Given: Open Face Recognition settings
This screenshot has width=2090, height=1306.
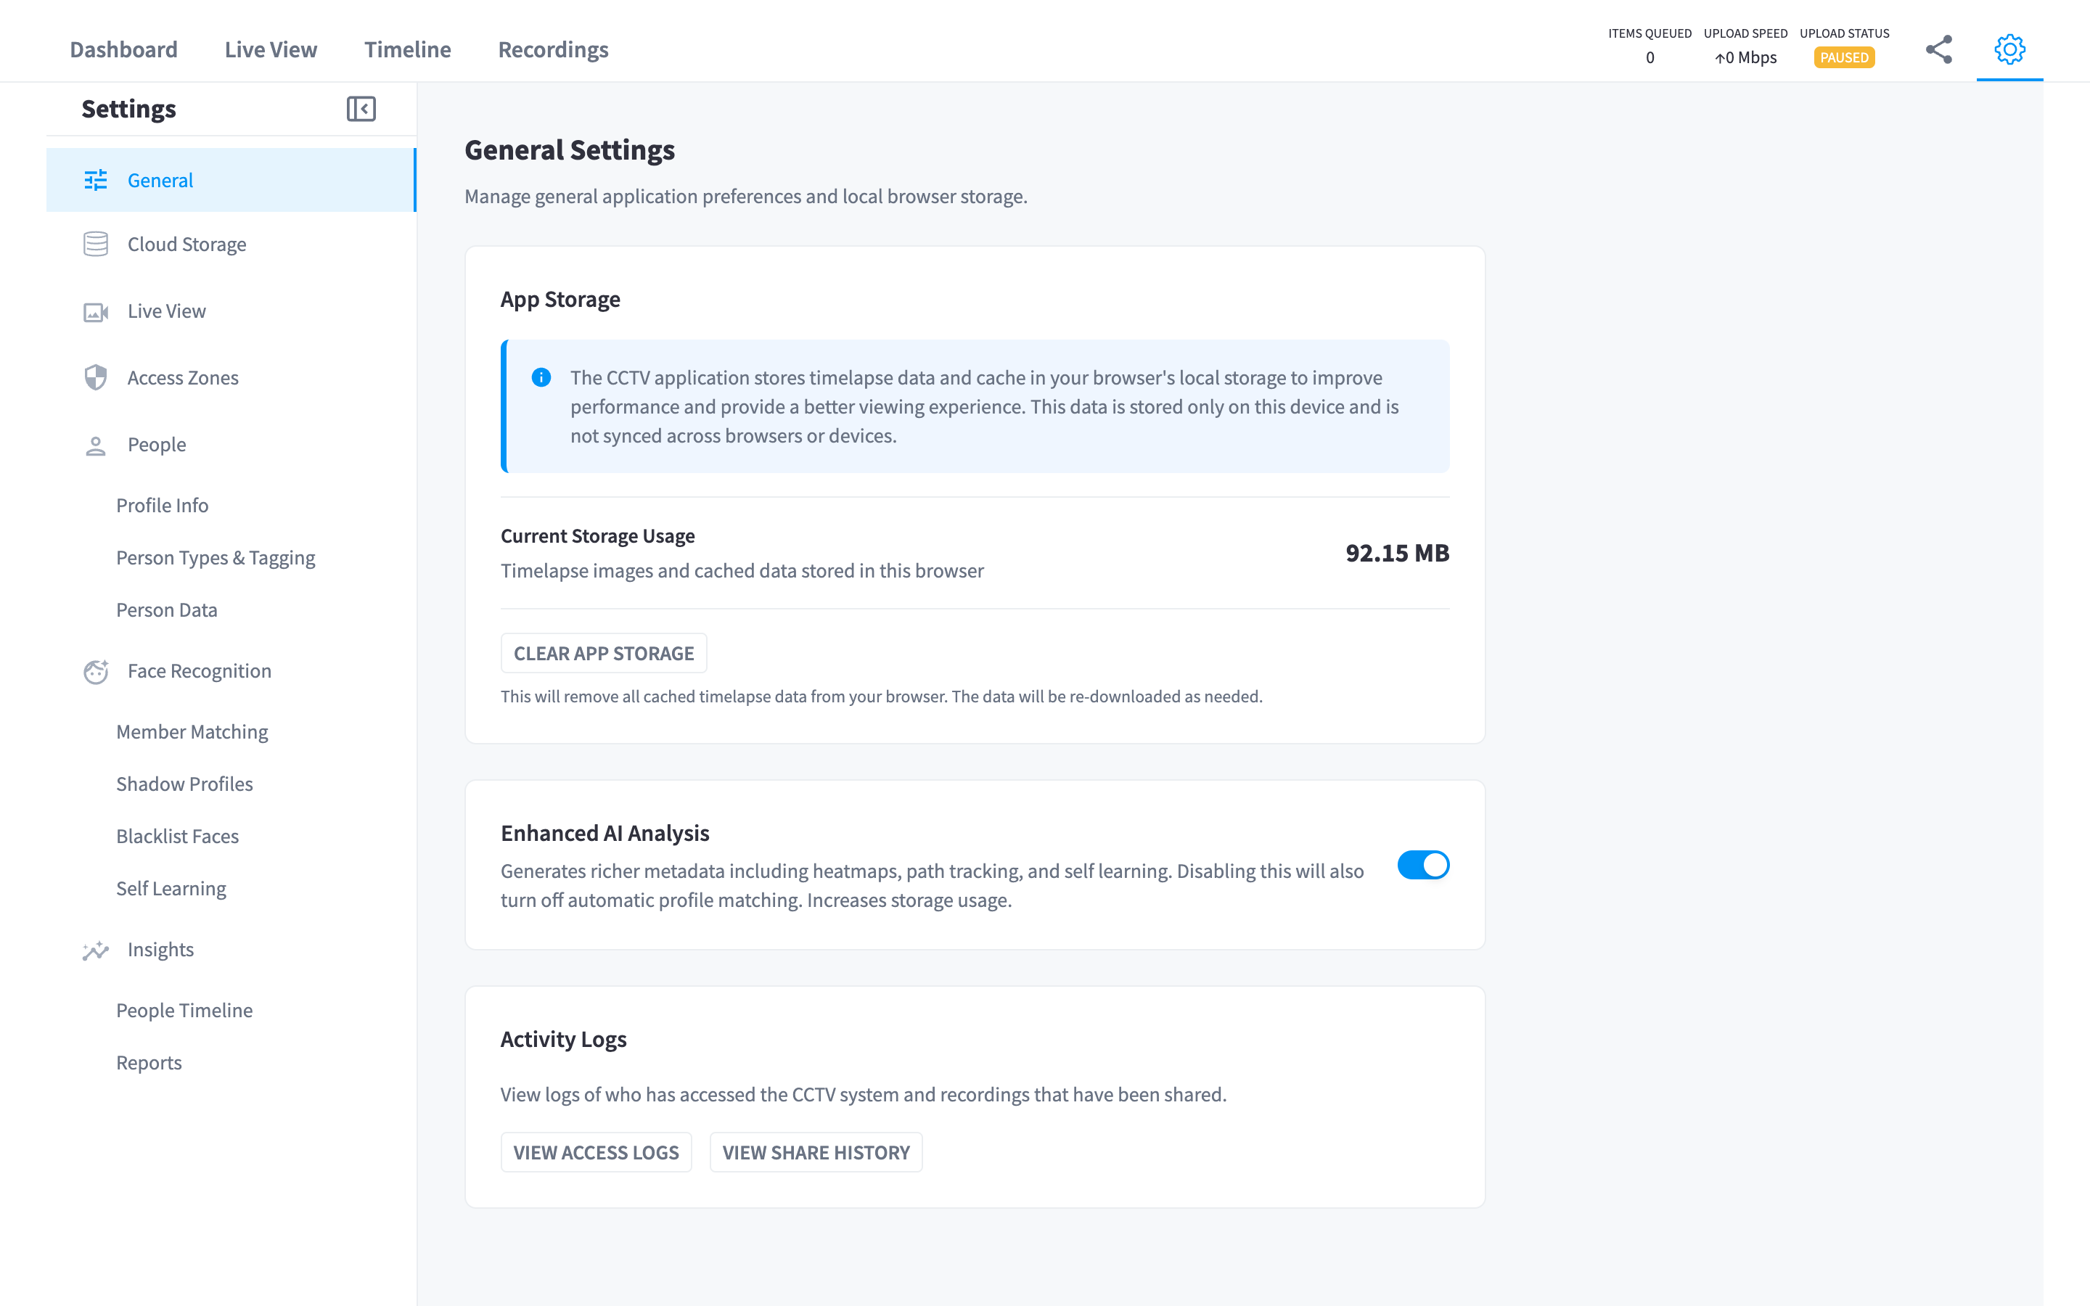Looking at the screenshot, I should tap(231, 671).
